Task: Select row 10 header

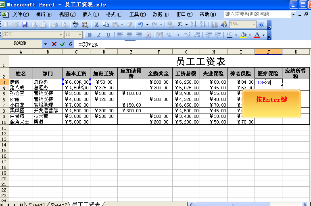Action: point(4,122)
